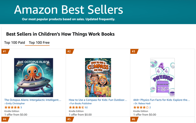Open How to Use a Compass title link

point(98,100)
